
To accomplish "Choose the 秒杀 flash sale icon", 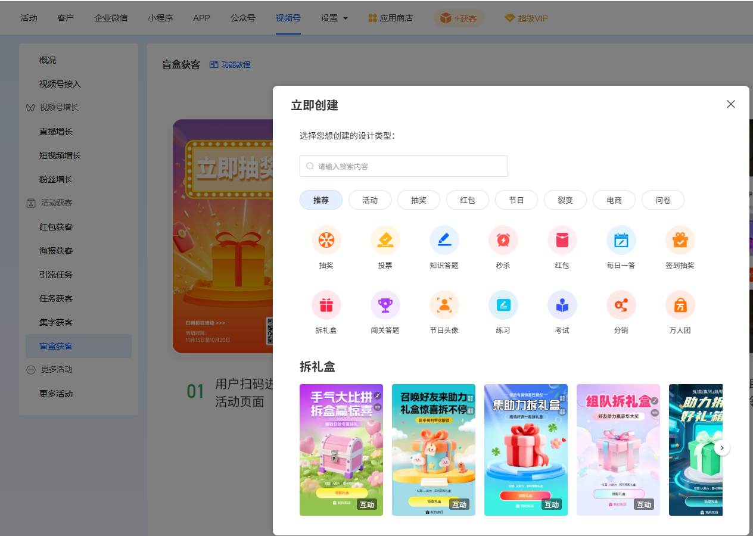I will [x=503, y=241].
